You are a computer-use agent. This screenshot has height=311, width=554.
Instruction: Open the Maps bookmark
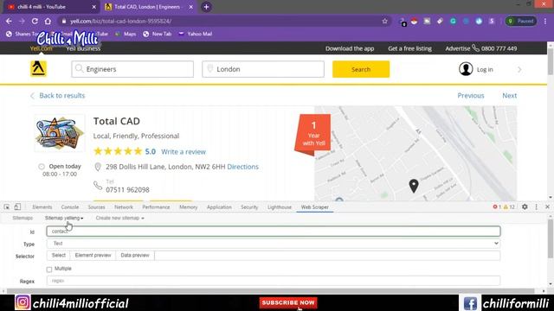click(126, 34)
